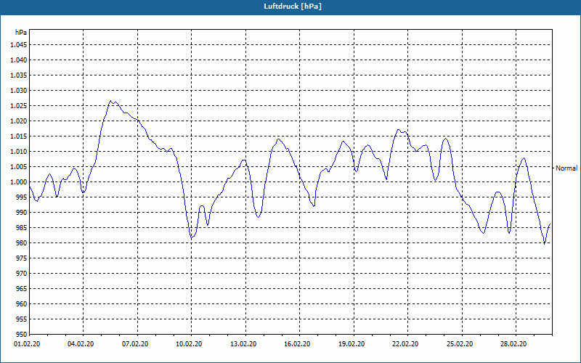Image resolution: width=581 pixels, height=363 pixels.
Task: Click the 970 axis value
Action: tap(22, 274)
